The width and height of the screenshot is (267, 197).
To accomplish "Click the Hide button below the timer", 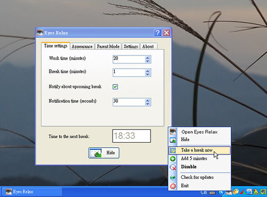I will click(x=104, y=153).
